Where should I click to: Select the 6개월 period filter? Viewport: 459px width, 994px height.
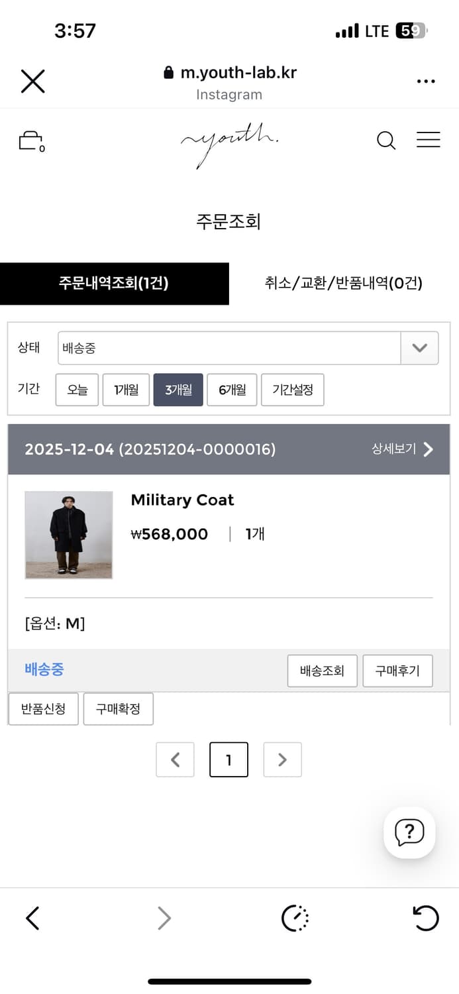pos(232,390)
